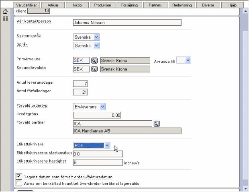Open the Artiklar menu tab

coord(53,5)
